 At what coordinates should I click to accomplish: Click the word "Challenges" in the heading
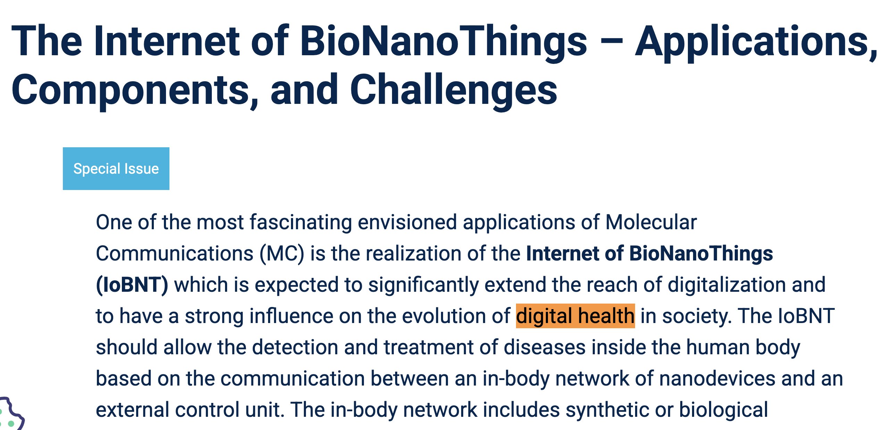click(x=453, y=90)
